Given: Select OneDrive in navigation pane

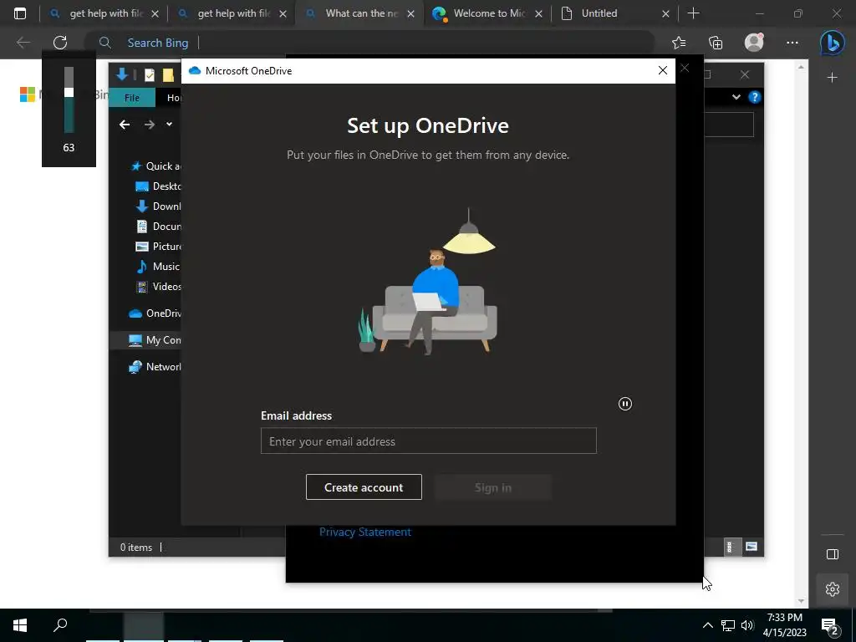Looking at the screenshot, I should (155, 313).
